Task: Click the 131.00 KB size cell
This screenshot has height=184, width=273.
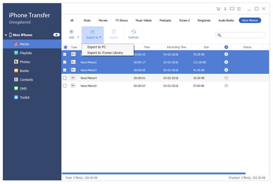Action: pos(200,62)
